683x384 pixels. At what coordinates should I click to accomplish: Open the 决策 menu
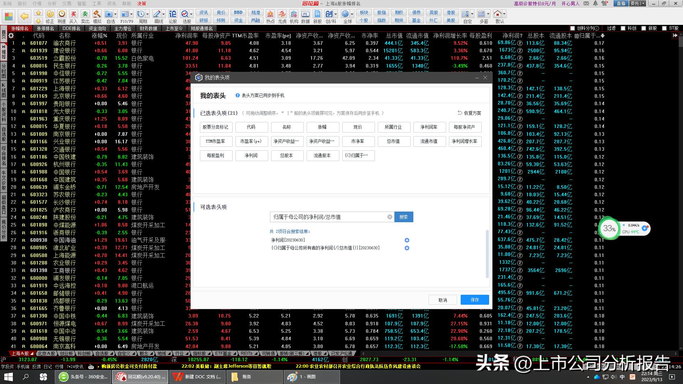coord(142,4)
